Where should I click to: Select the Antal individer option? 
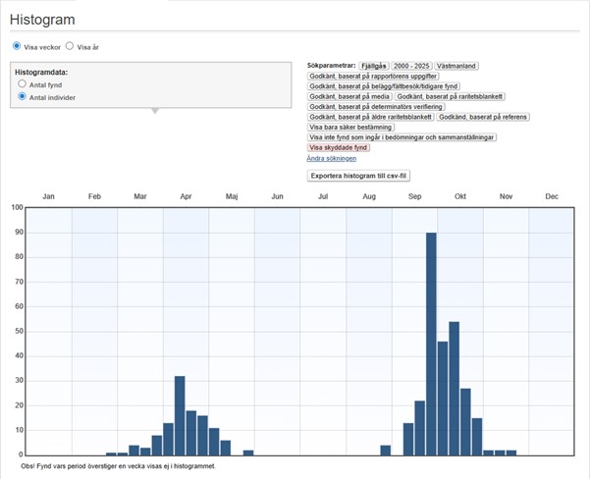pyautogui.click(x=23, y=97)
